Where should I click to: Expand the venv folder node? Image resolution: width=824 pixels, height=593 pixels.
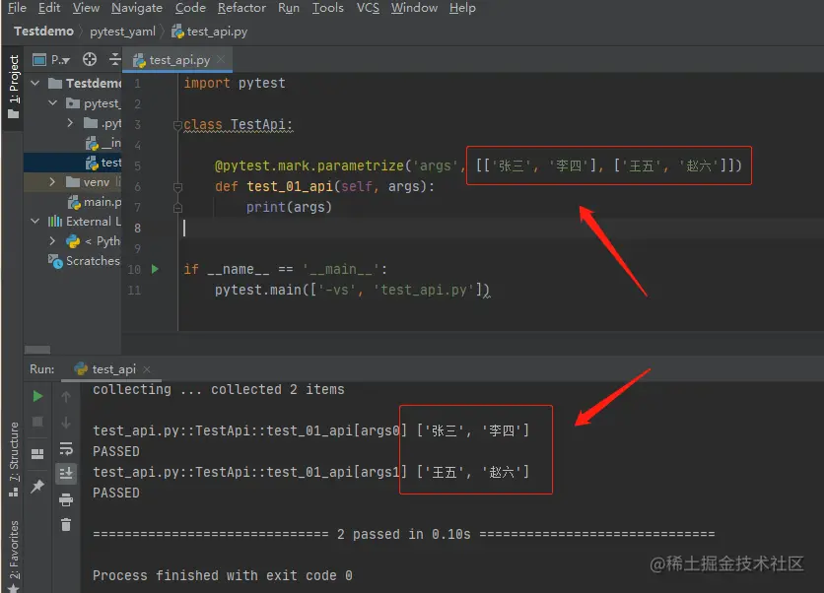(x=52, y=181)
